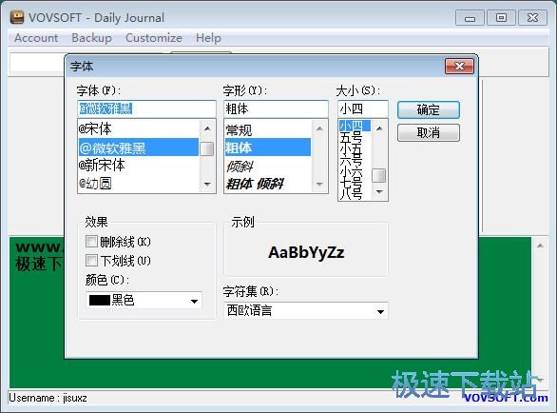Maximize the Daily Journal window
The width and height of the screenshot is (557, 413).
tap(501, 18)
